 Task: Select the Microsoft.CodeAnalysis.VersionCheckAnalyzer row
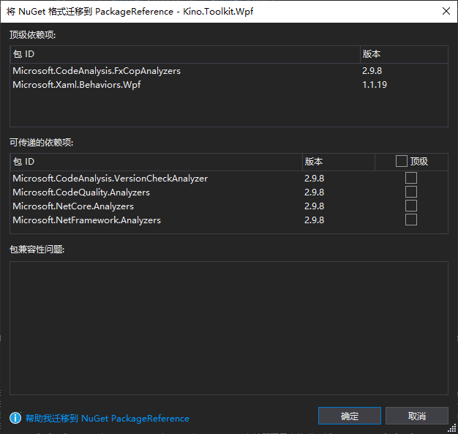click(229, 179)
